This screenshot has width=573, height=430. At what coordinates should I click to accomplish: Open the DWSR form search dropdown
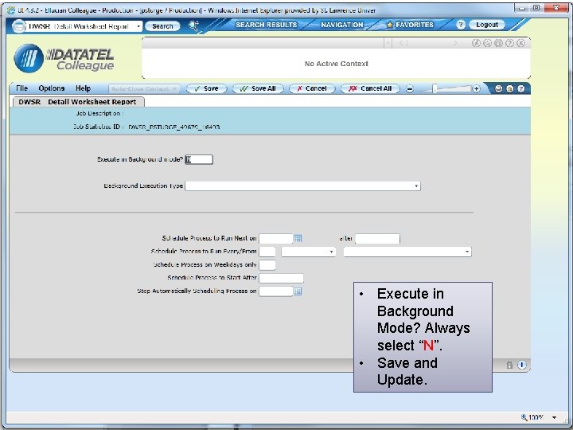point(138,26)
